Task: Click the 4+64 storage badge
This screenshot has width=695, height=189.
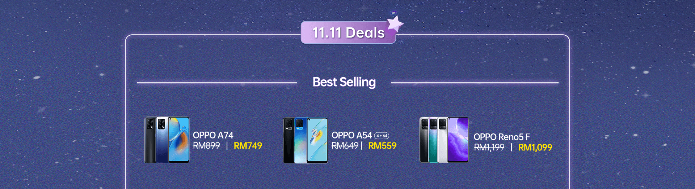Action: tap(382, 136)
